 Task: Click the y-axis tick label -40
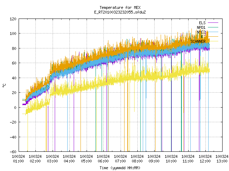tap(13, 137)
